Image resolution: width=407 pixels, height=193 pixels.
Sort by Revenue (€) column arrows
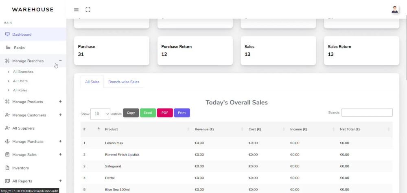pos(242,129)
